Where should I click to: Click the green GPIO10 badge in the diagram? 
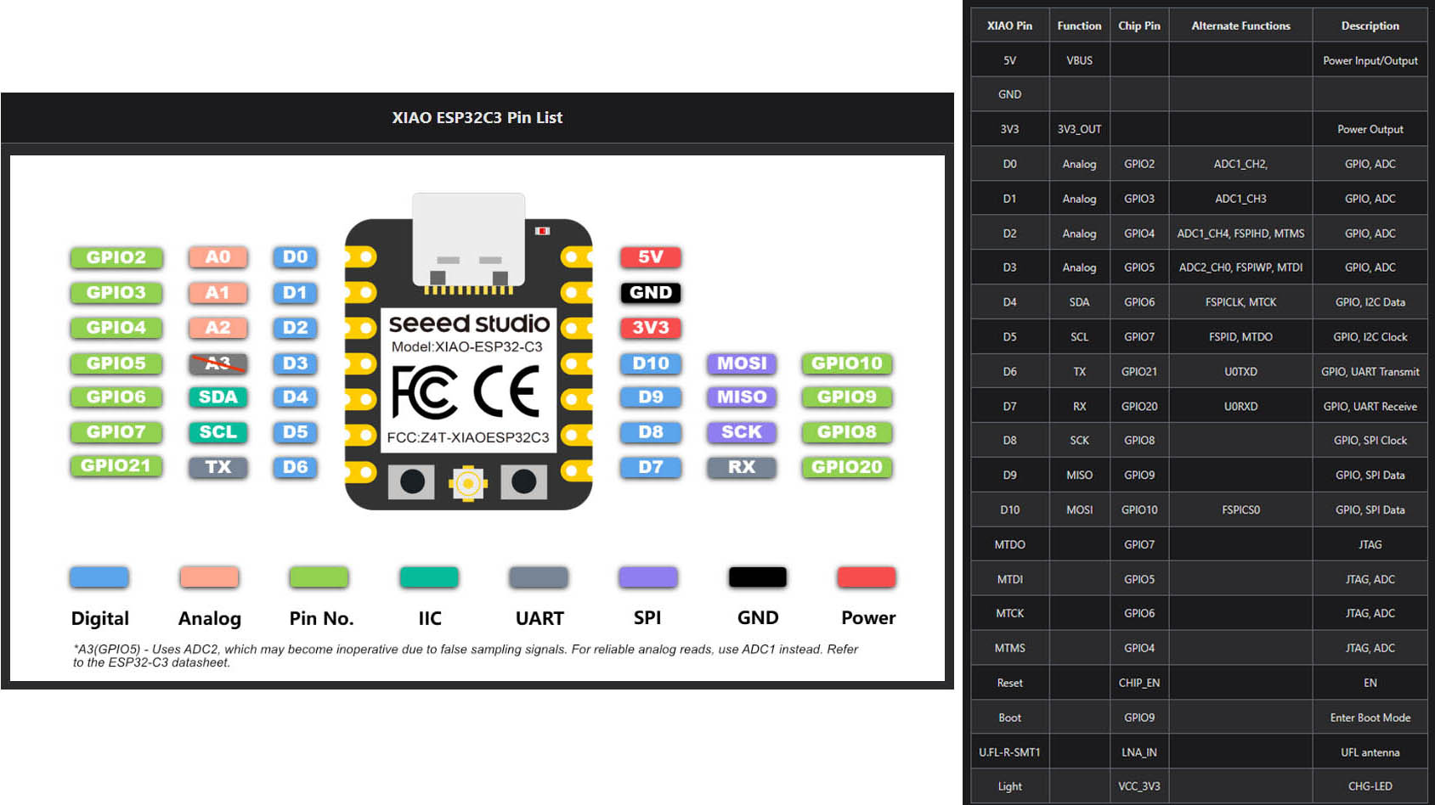point(847,363)
